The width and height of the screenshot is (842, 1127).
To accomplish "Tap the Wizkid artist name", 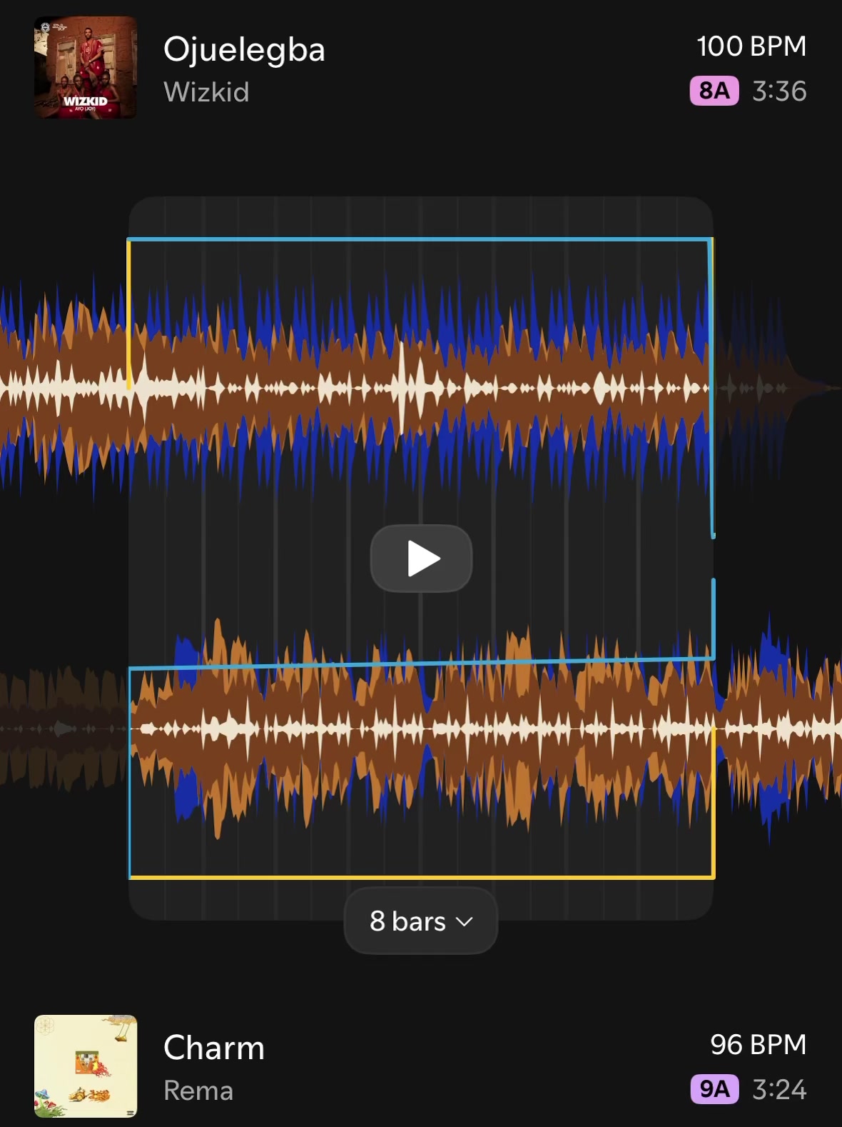I will pyautogui.click(x=206, y=92).
